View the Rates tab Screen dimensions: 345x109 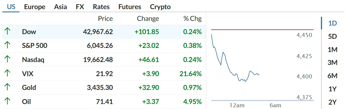(x=101, y=7)
